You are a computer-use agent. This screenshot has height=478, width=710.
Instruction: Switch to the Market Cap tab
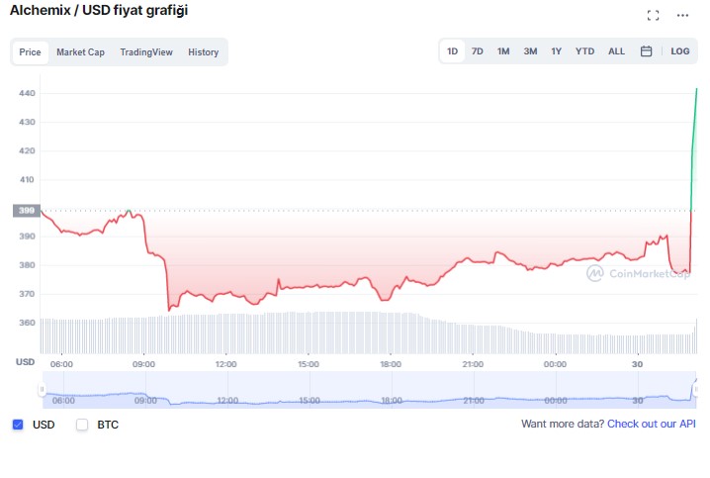[81, 52]
